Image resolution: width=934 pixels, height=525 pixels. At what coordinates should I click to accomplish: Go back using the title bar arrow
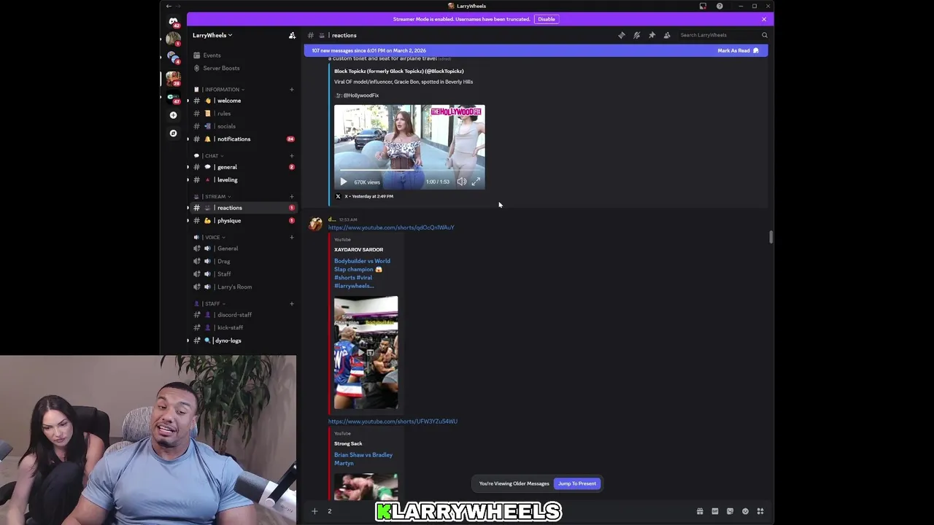pyautogui.click(x=169, y=6)
